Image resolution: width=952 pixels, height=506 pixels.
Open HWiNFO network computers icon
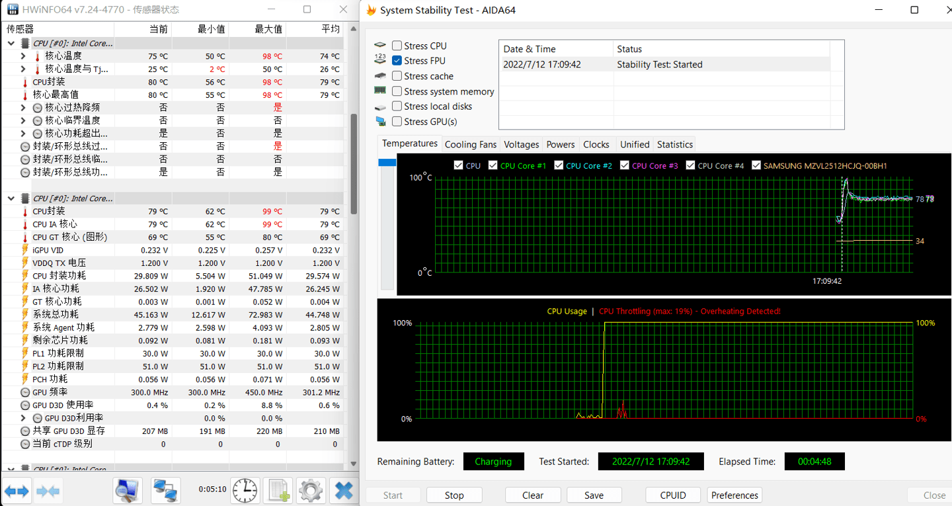tap(165, 491)
